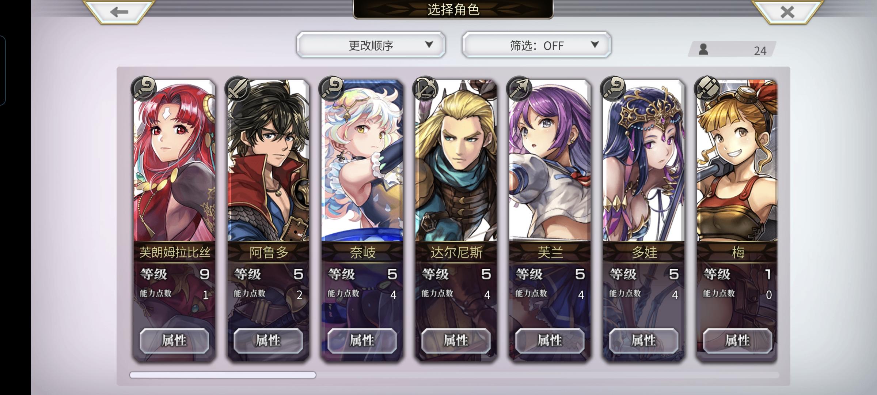Image resolution: width=877 pixels, height=395 pixels.
Task: Click the spear weapon icon on 芙兰
Action: [519, 88]
